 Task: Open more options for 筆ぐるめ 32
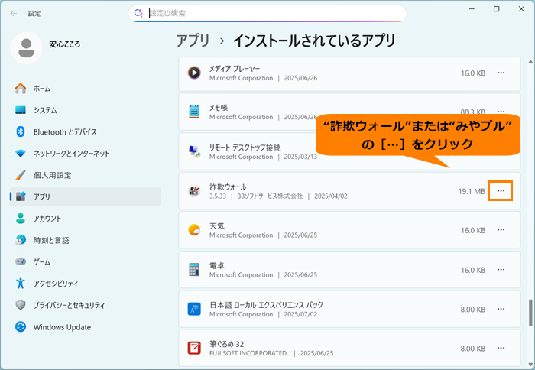(501, 348)
